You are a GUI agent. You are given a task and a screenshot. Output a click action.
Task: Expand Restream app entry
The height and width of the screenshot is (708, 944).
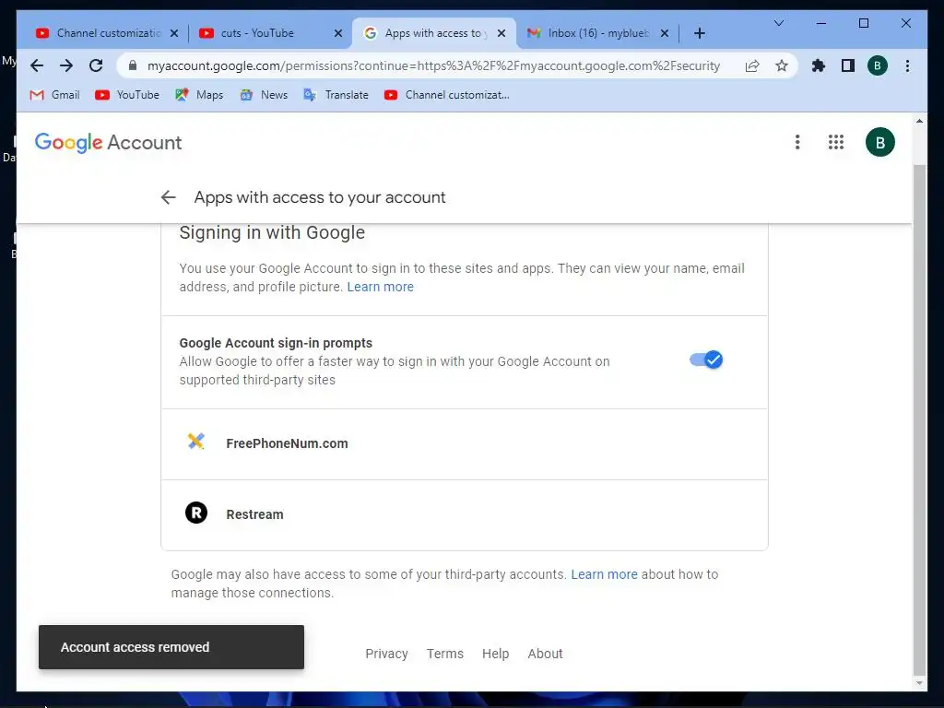(x=465, y=514)
